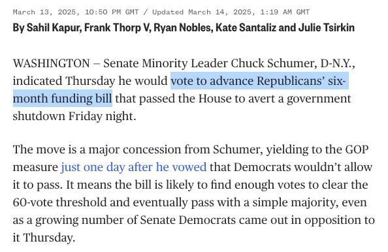
Task: Click the words "shutdown Friday night"
Action: click(x=74, y=116)
